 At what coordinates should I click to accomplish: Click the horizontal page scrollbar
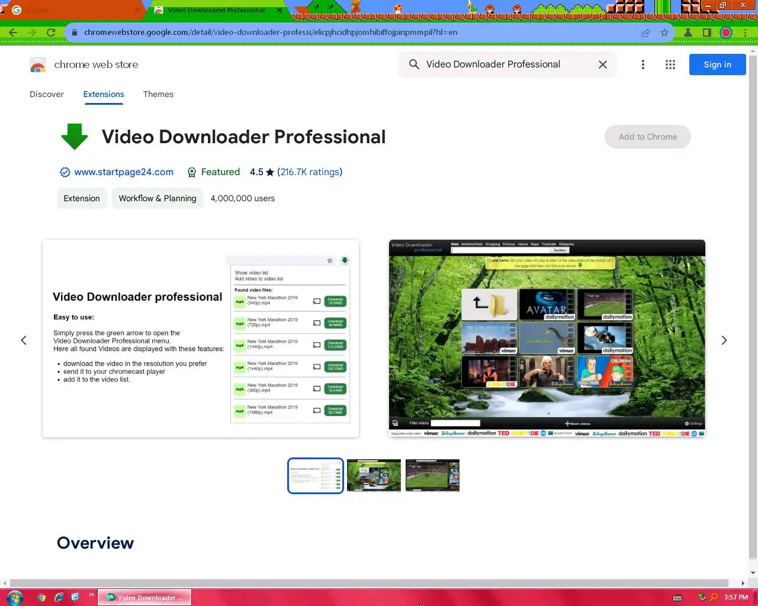pyautogui.click(x=369, y=583)
